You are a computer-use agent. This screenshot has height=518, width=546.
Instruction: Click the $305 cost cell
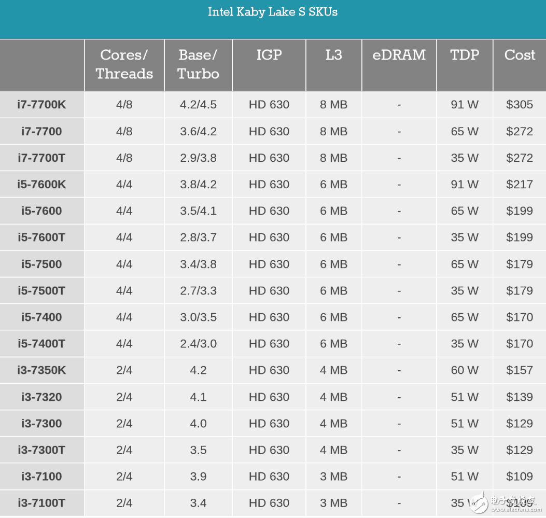coord(520,105)
